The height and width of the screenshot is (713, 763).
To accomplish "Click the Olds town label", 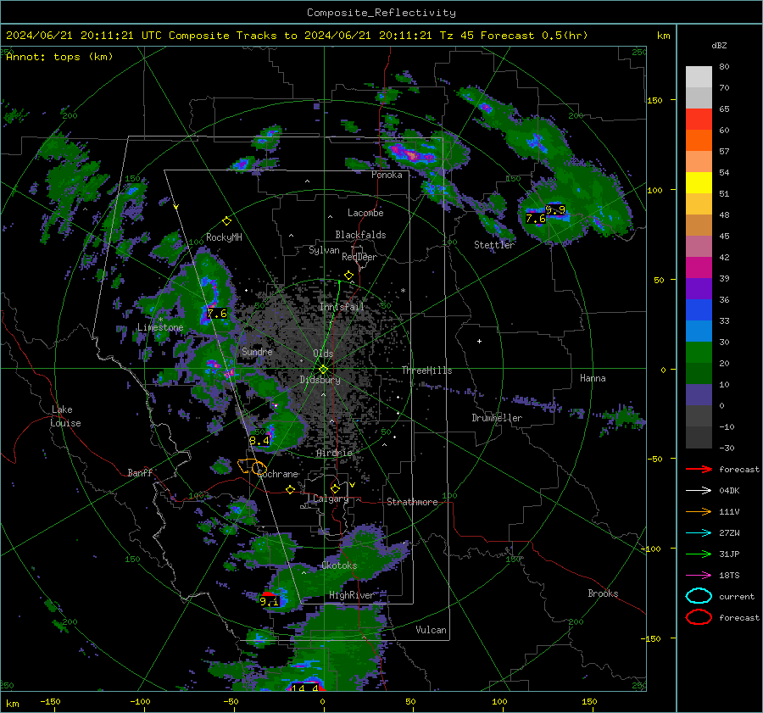I will 323,354.
